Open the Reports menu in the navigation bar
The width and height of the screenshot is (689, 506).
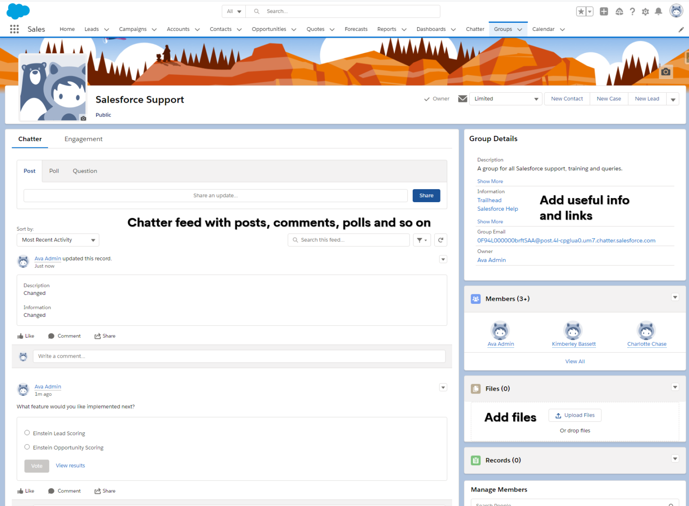391,29
